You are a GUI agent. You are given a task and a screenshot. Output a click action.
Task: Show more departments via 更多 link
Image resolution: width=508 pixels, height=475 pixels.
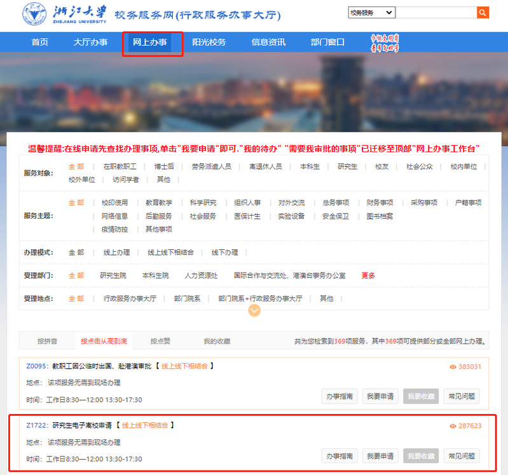click(x=368, y=275)
